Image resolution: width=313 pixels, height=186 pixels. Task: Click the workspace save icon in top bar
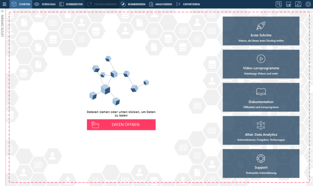click(x=288, y=4)
